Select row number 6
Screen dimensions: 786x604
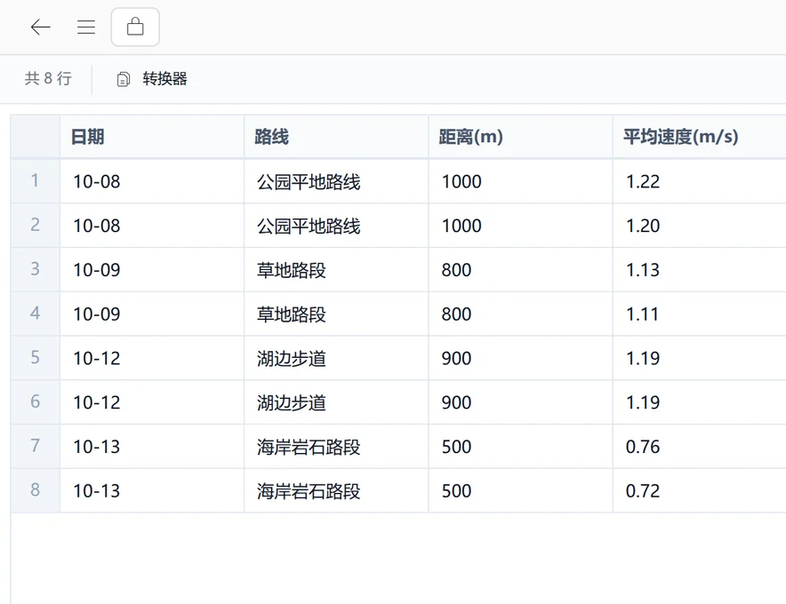[35, 401]
